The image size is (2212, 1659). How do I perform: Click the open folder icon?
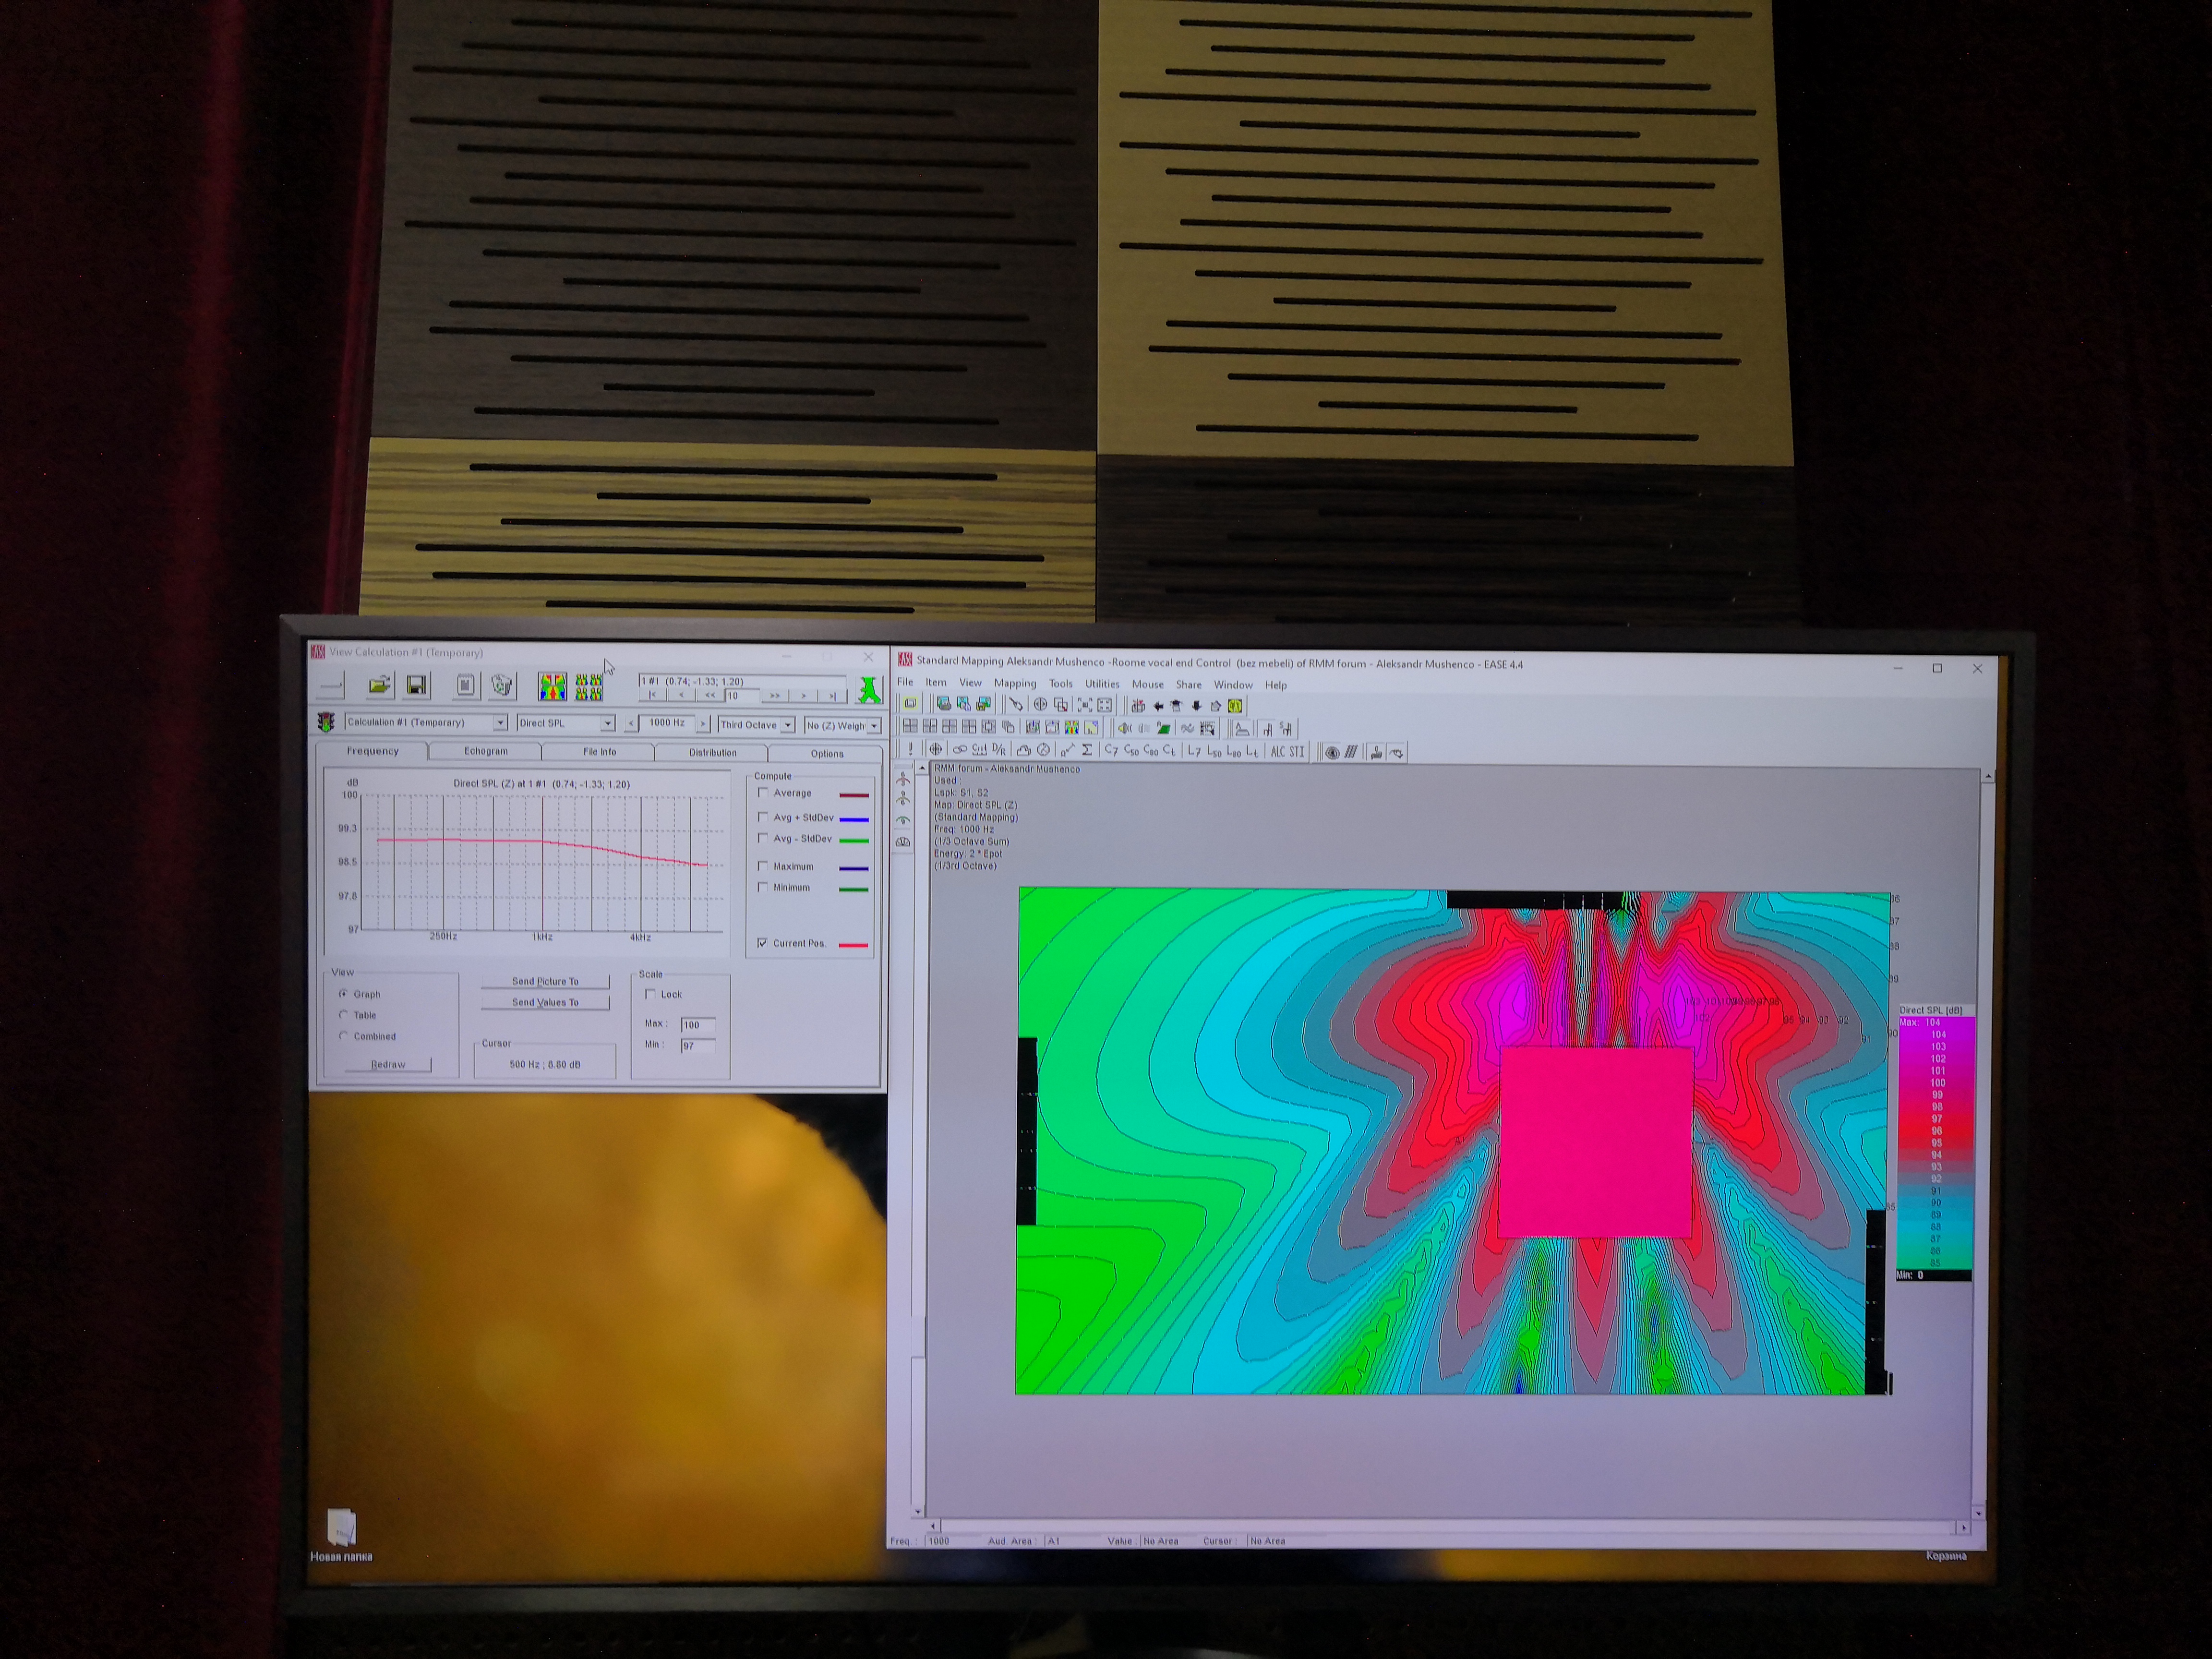379,685
